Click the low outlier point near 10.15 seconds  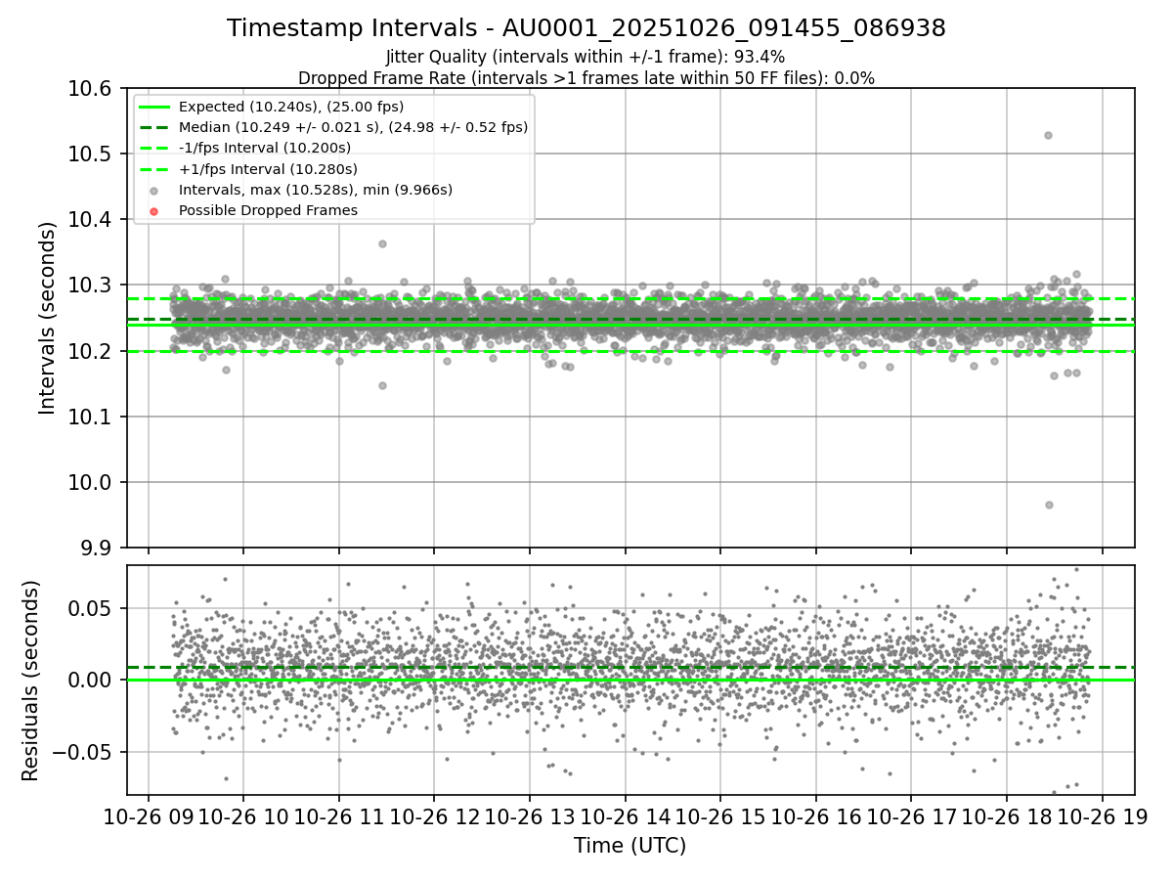click(382, 385)
